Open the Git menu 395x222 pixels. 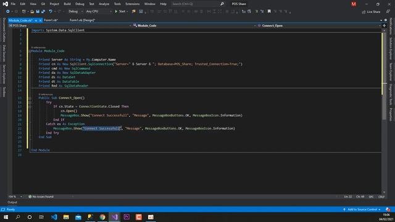click(43, 4)
